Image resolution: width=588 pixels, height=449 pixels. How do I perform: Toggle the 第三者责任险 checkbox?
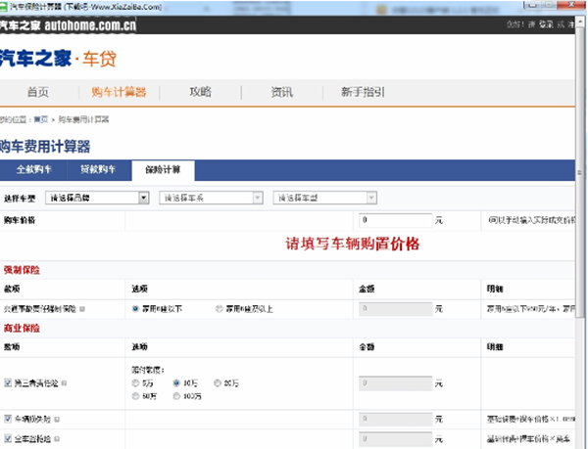pyautogui.click(x=8, y=382)
